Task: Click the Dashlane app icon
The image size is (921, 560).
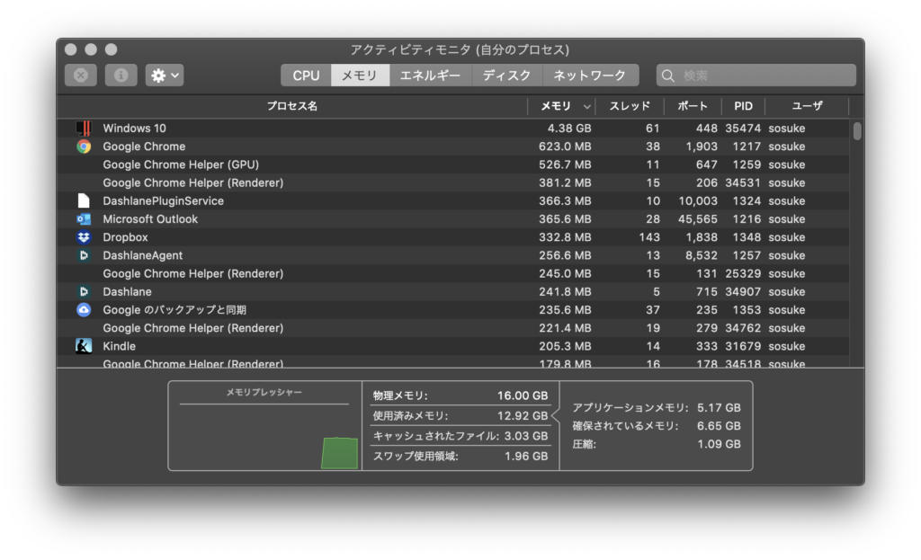Action: pos(84,292)
